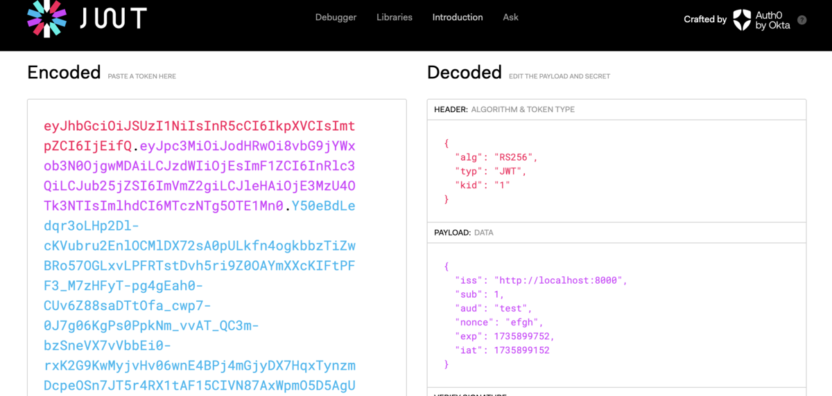This screenshot has width=832, height=396.
Task: Click the "iss" localhost line in payload
Action: [x=541, y=280]
